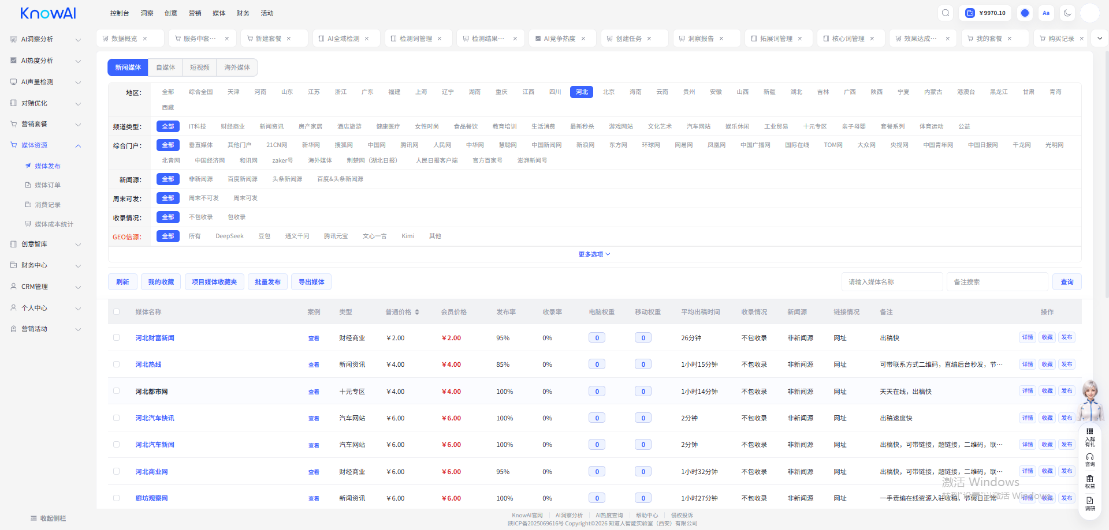Switch to the 自媒体 tab

click(166, 67)
